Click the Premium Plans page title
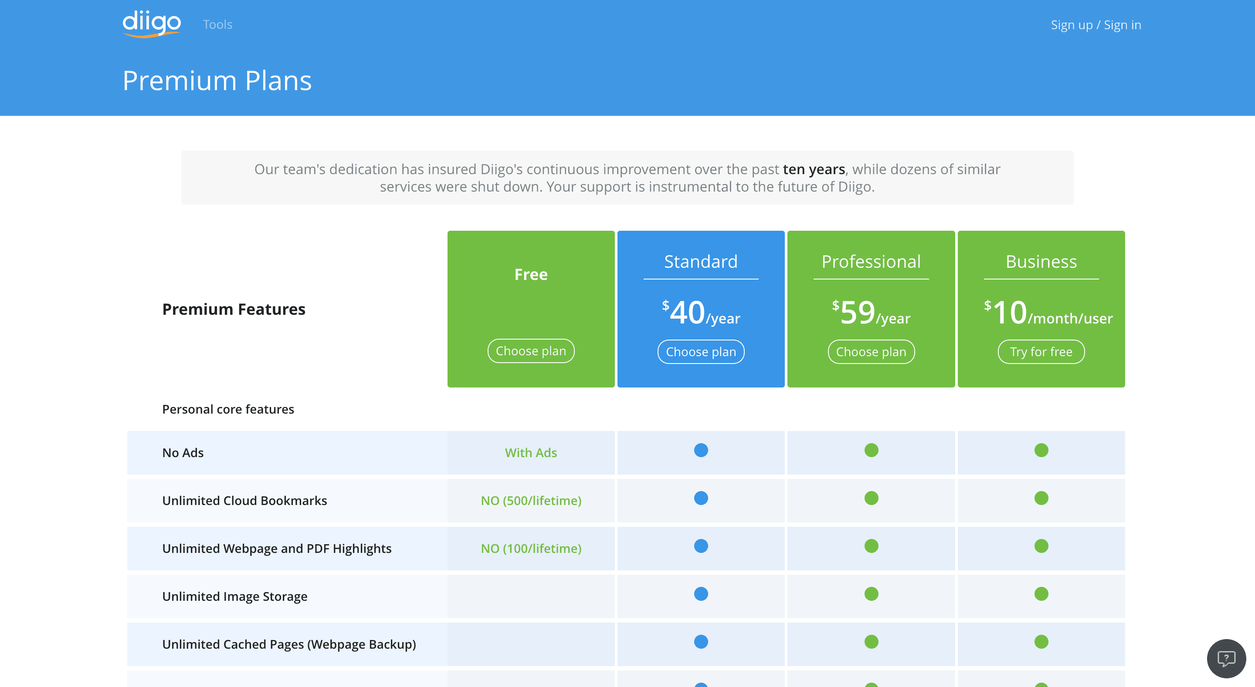 [x=217, y=81]
